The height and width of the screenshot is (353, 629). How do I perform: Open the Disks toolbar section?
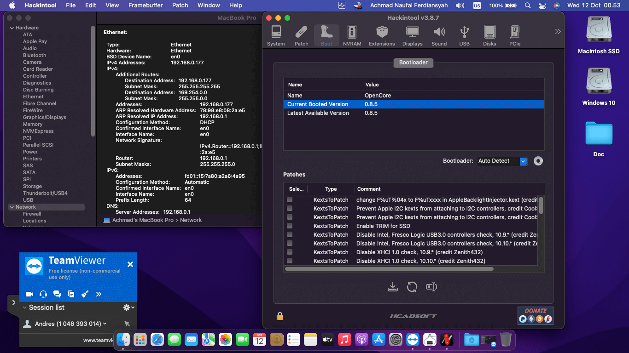click(x=489, y=35)
